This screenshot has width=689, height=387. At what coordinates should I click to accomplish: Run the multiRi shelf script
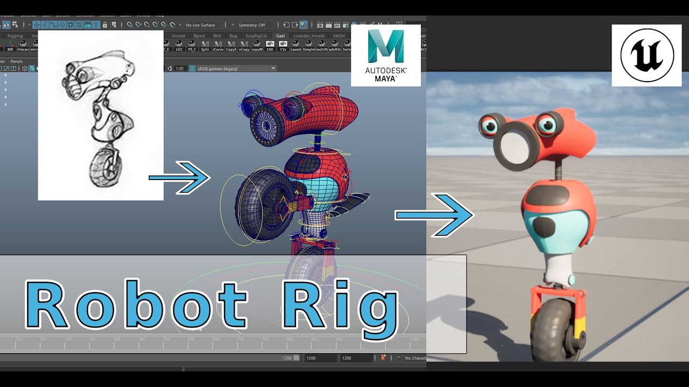322,46
